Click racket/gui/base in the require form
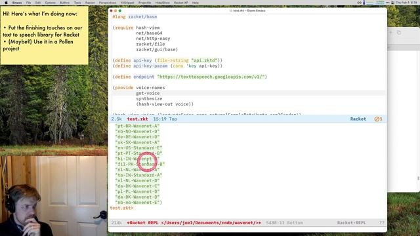 coord(156,50)
